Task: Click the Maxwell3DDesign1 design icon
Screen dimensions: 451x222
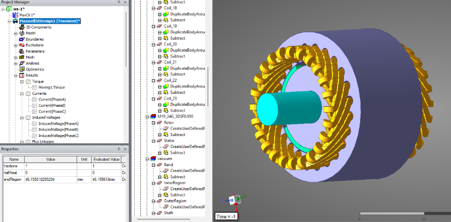Action: tap(15, 21)
